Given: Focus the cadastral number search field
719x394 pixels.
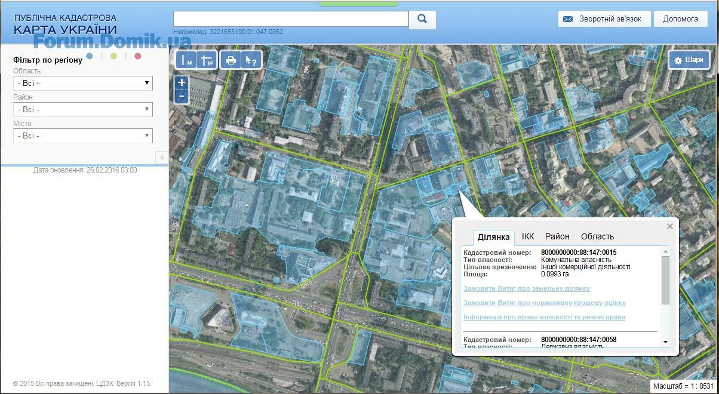Looking at the screenshot, I should [x=291, y=19].
